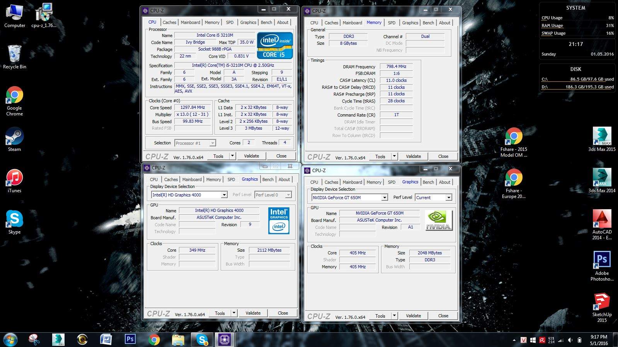Switch to Caches tab in the CPU window

pos(169,22)
